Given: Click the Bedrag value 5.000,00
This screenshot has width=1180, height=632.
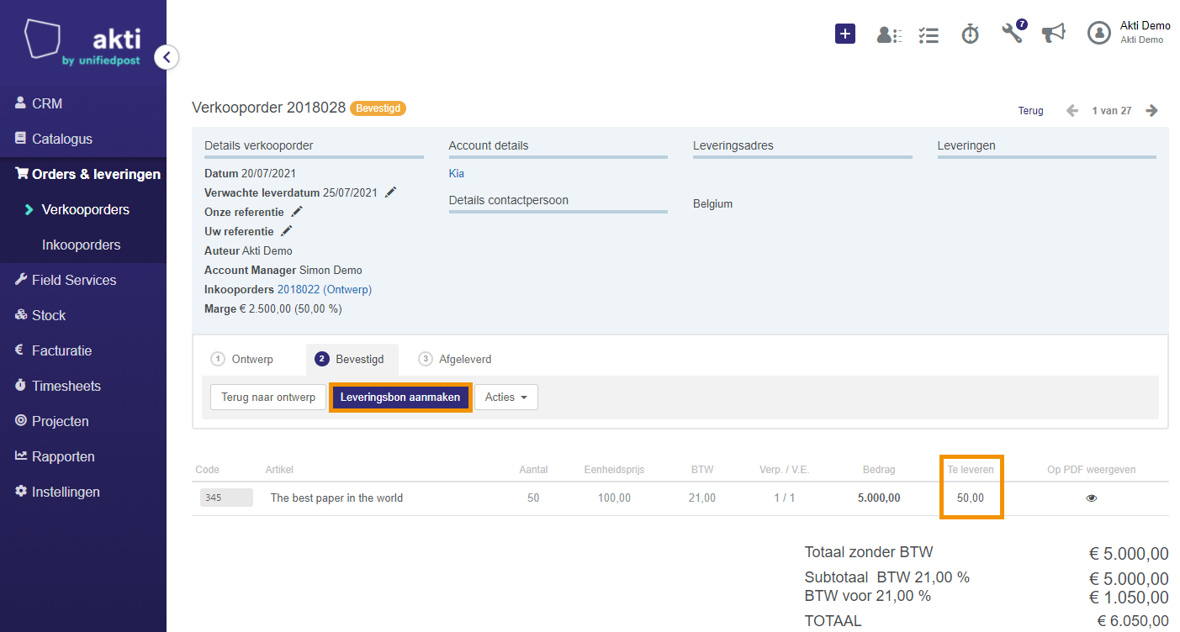Looking at the screenshot, I should tap(879, 498).
